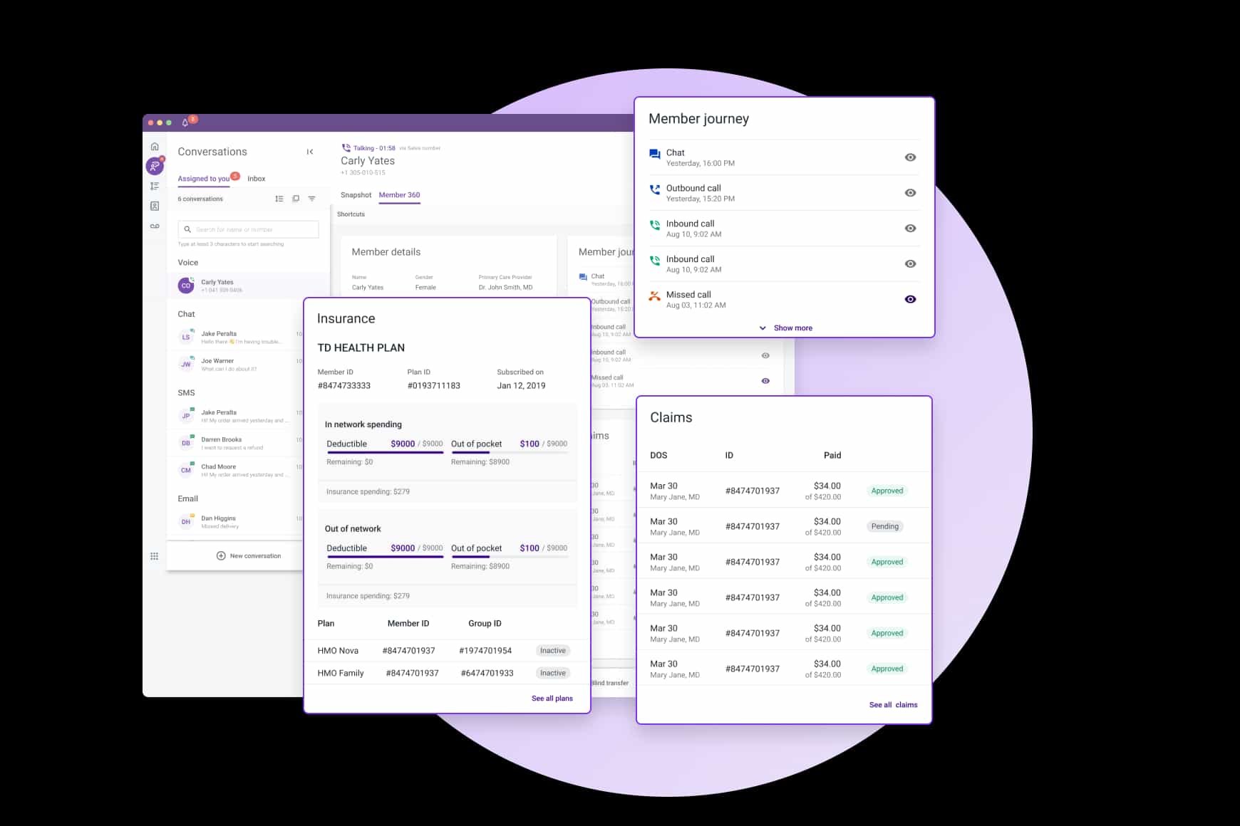Click See all plans in the Insurance card
1240x826 pixels.
(x=552, y=699)
